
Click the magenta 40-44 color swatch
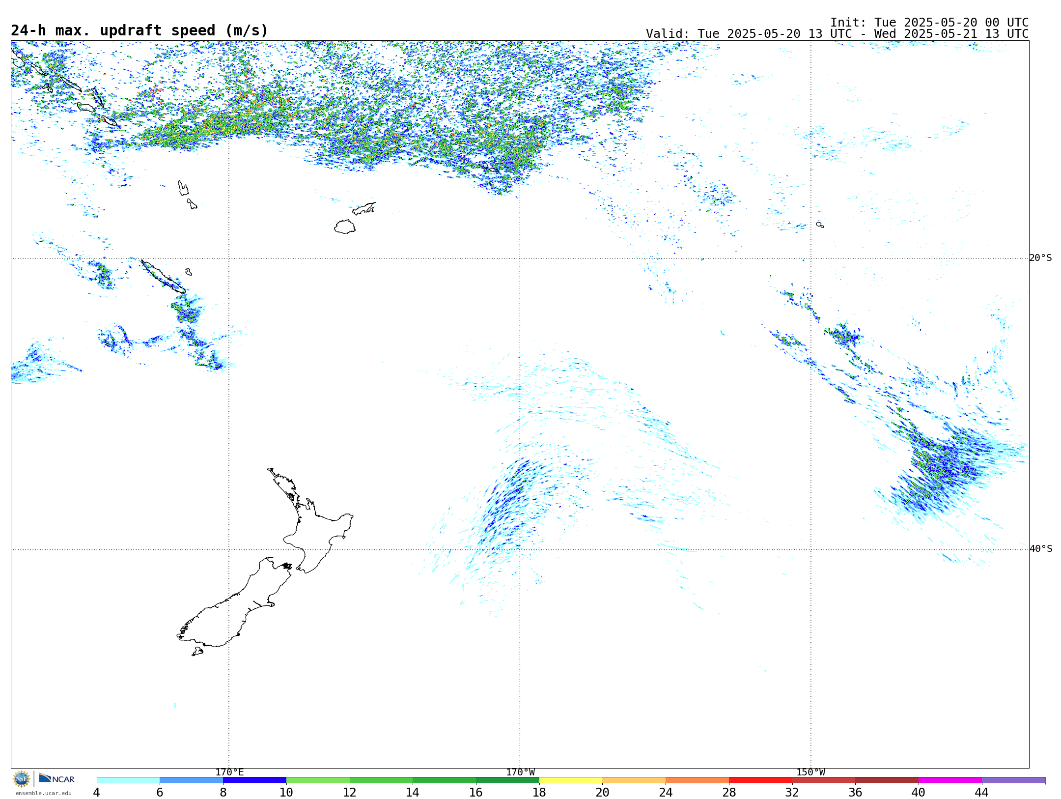(950, 780)
